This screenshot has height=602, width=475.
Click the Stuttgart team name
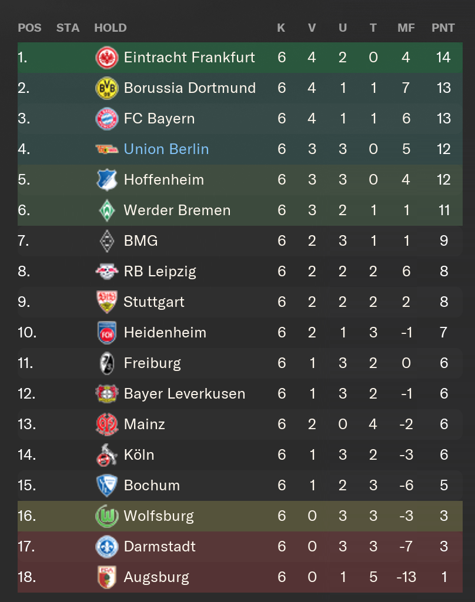154,302
